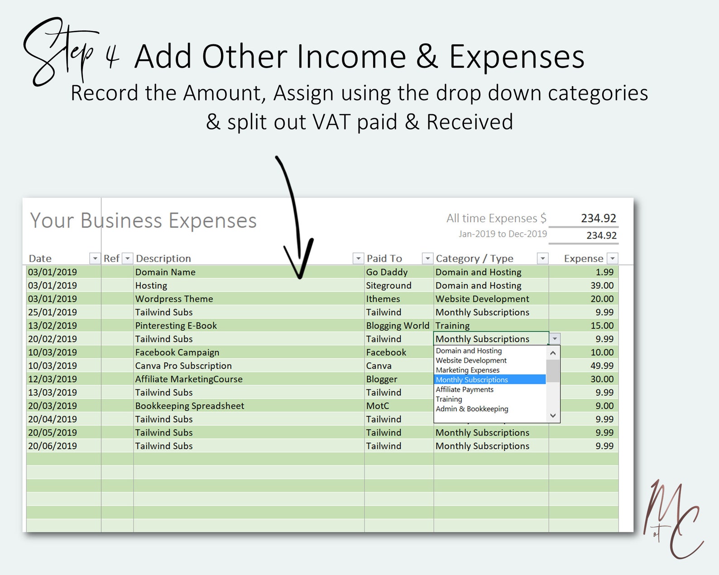The height and width of the screenshot is (575, 719).
Task: Select the 13/02/2019 date cell
Action: pyautogui.click(x=64, y=326)
